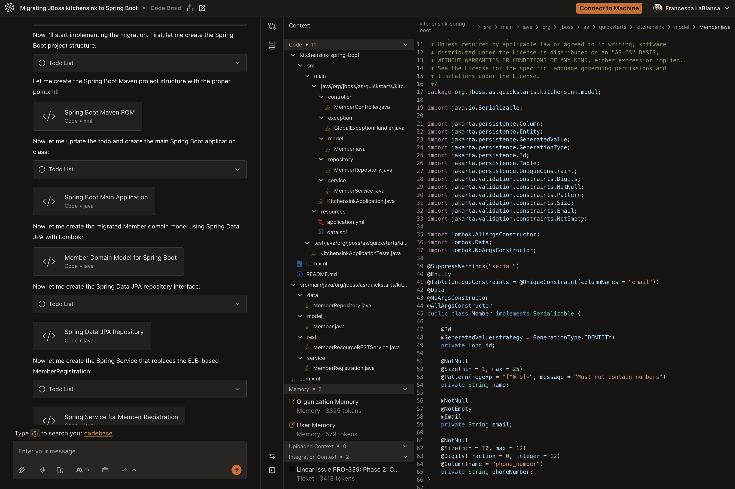The width and height of the screenshot is (735, 489).
Task: Open the git pull request sidebar icon
Action: [x=272, y=26]
